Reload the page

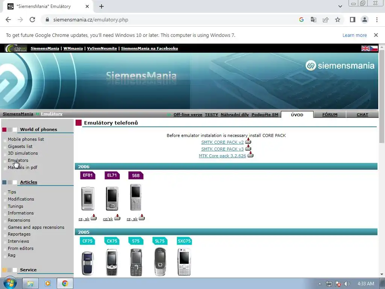pyautogui.click(x=32, y=20)
